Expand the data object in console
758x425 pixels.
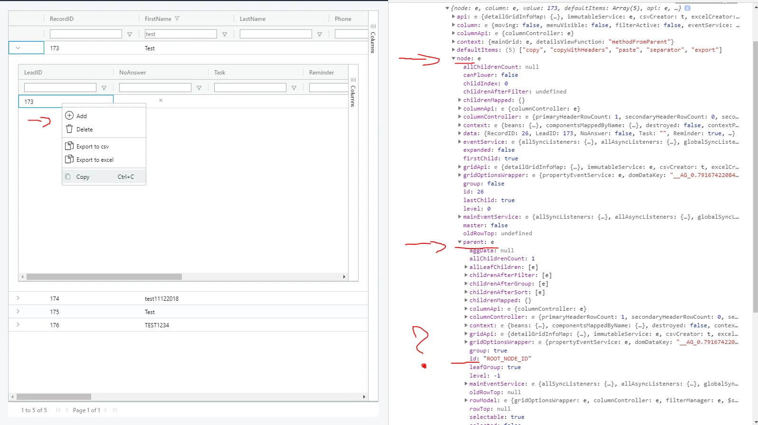(460, 133)
